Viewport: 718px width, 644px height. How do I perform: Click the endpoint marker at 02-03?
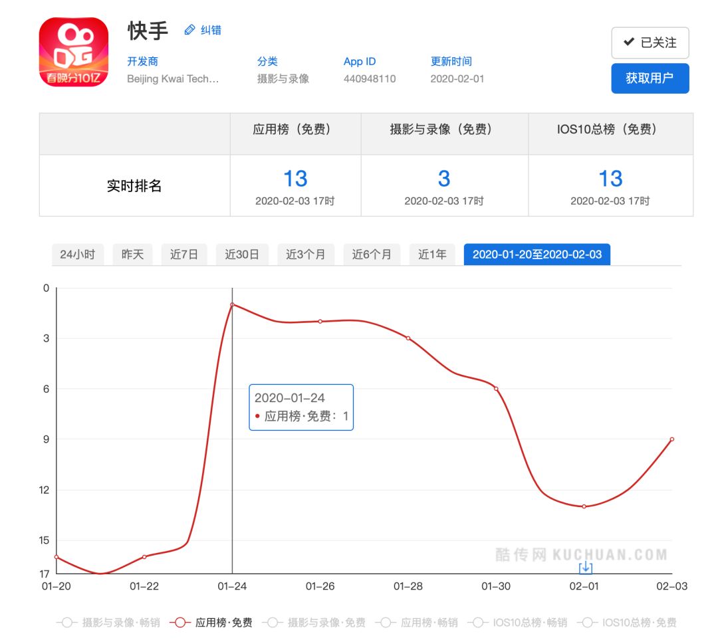[672, 439]
